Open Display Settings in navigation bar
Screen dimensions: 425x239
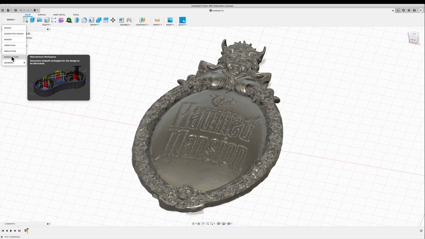coord(219,224)
